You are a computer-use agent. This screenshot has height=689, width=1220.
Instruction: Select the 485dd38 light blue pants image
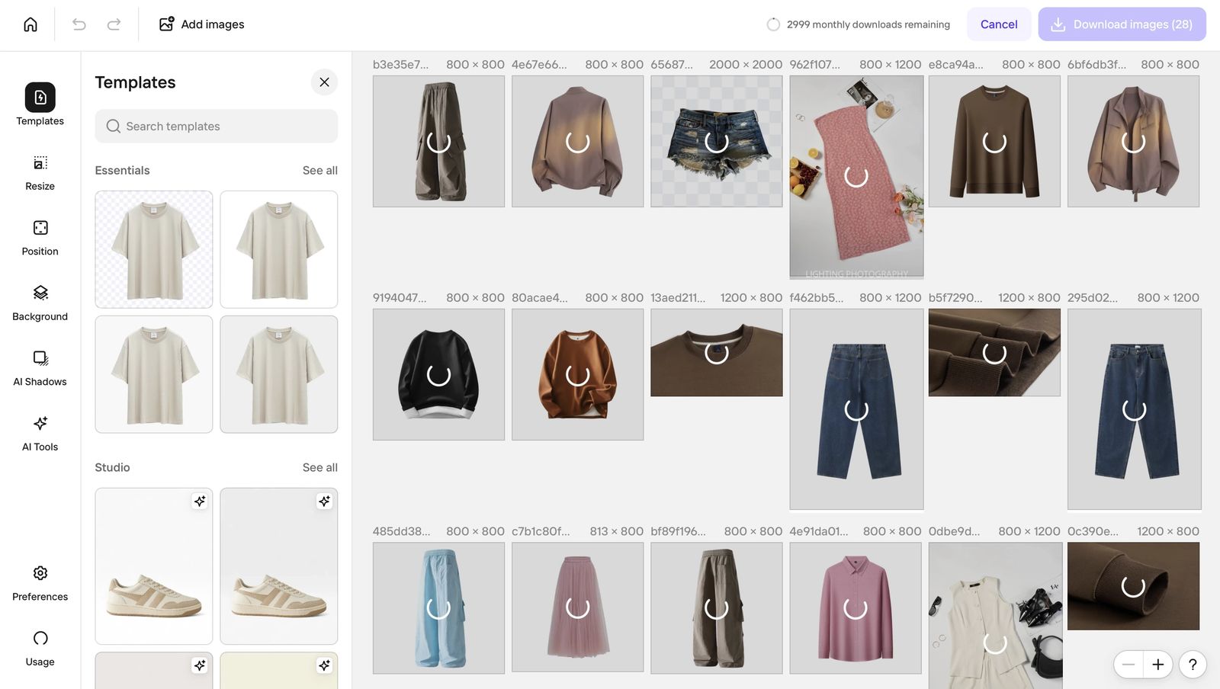[438, 608]
